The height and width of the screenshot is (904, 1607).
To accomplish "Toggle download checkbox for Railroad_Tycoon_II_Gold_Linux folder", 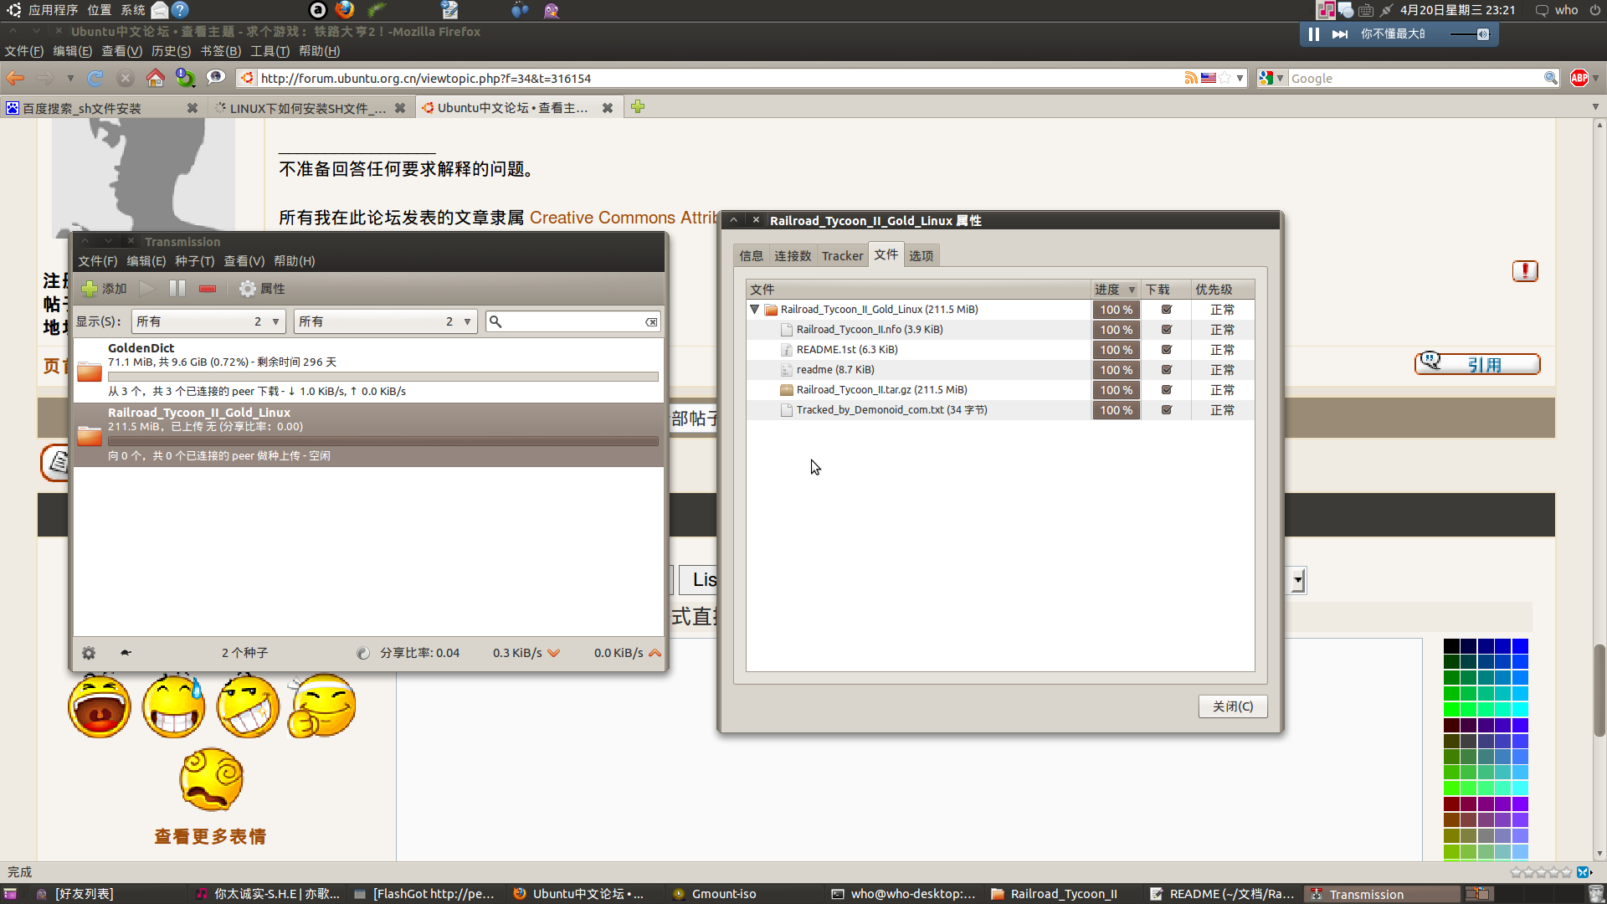I will (1167, 310).
